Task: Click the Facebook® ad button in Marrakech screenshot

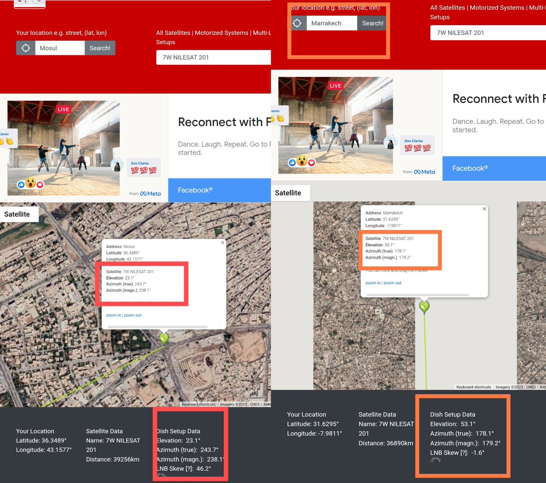Action: click(494, 168)
